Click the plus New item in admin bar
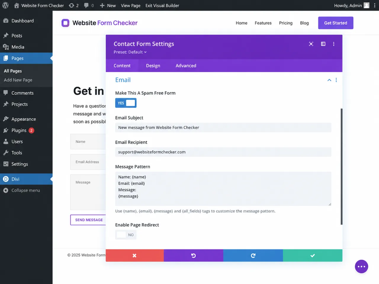This screenshot has height=284, width=379. [108, 5]
